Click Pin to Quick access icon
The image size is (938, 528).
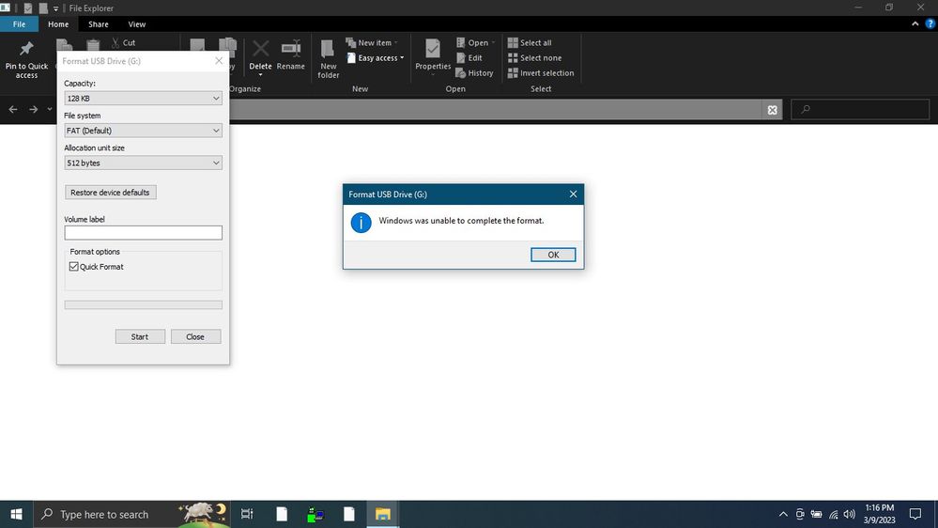tap(26, 49)
